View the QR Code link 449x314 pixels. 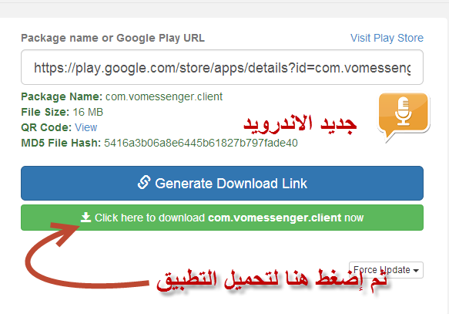click(86, 127)
